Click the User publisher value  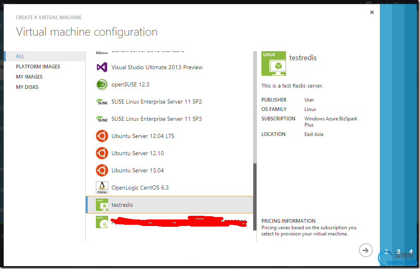pyautogui.click(x=309, y=100)
